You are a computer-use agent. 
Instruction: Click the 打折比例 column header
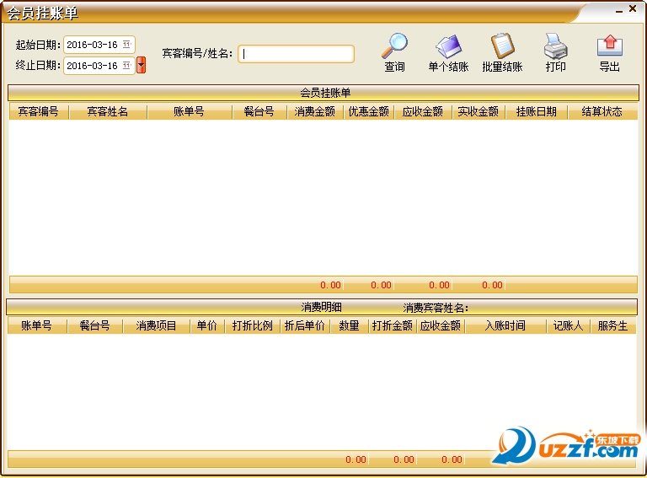coord(252,325)
